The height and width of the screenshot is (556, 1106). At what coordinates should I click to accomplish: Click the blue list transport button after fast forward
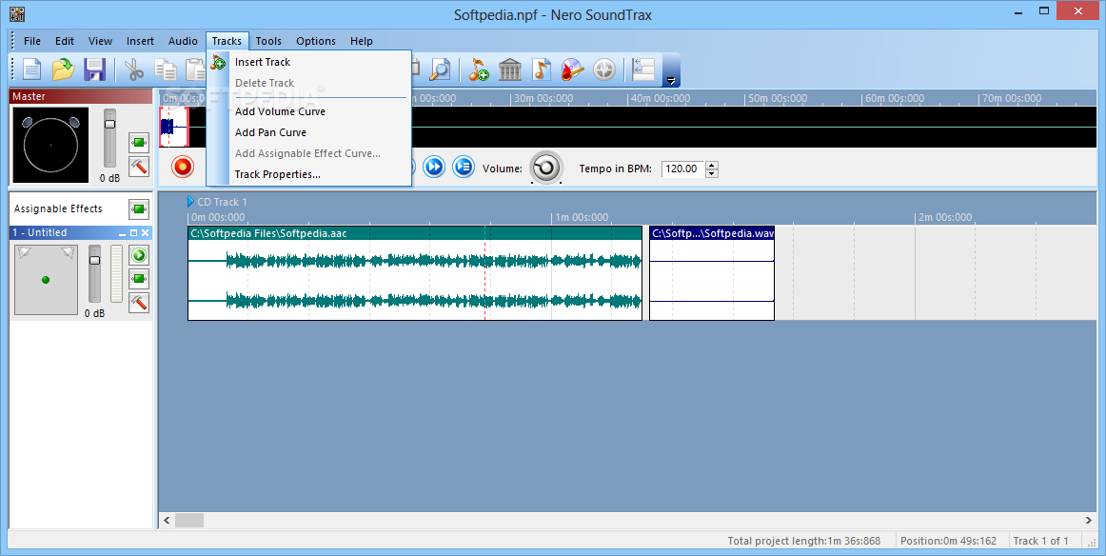[464, 168]
